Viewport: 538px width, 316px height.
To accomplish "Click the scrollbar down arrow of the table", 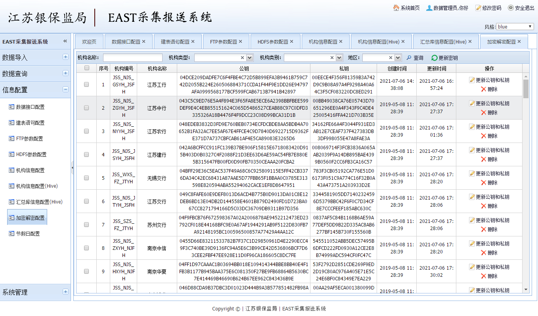I will click(x=526, y=289).
